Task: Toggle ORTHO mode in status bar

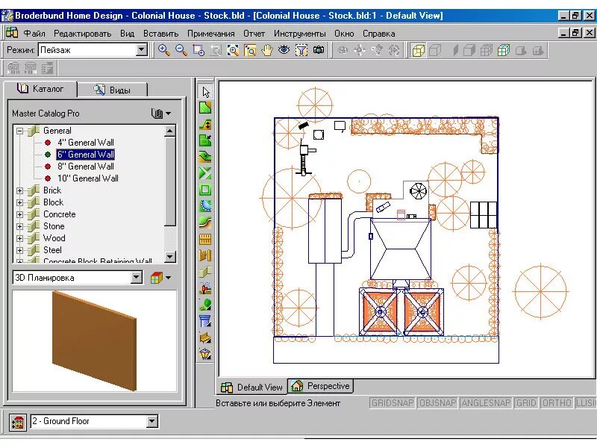Action: pos(557,402)
